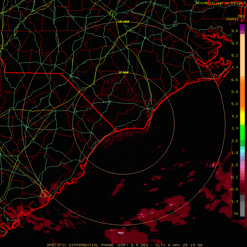Viewport: 247px width, 247px height.
Task: Click the 2.6 legend value
Action: (x=235, y=141)
